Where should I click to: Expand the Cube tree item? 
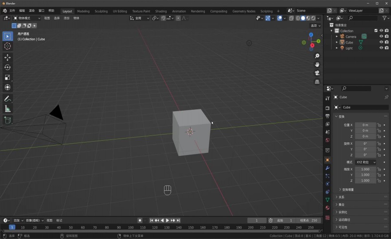coord(336,42)
